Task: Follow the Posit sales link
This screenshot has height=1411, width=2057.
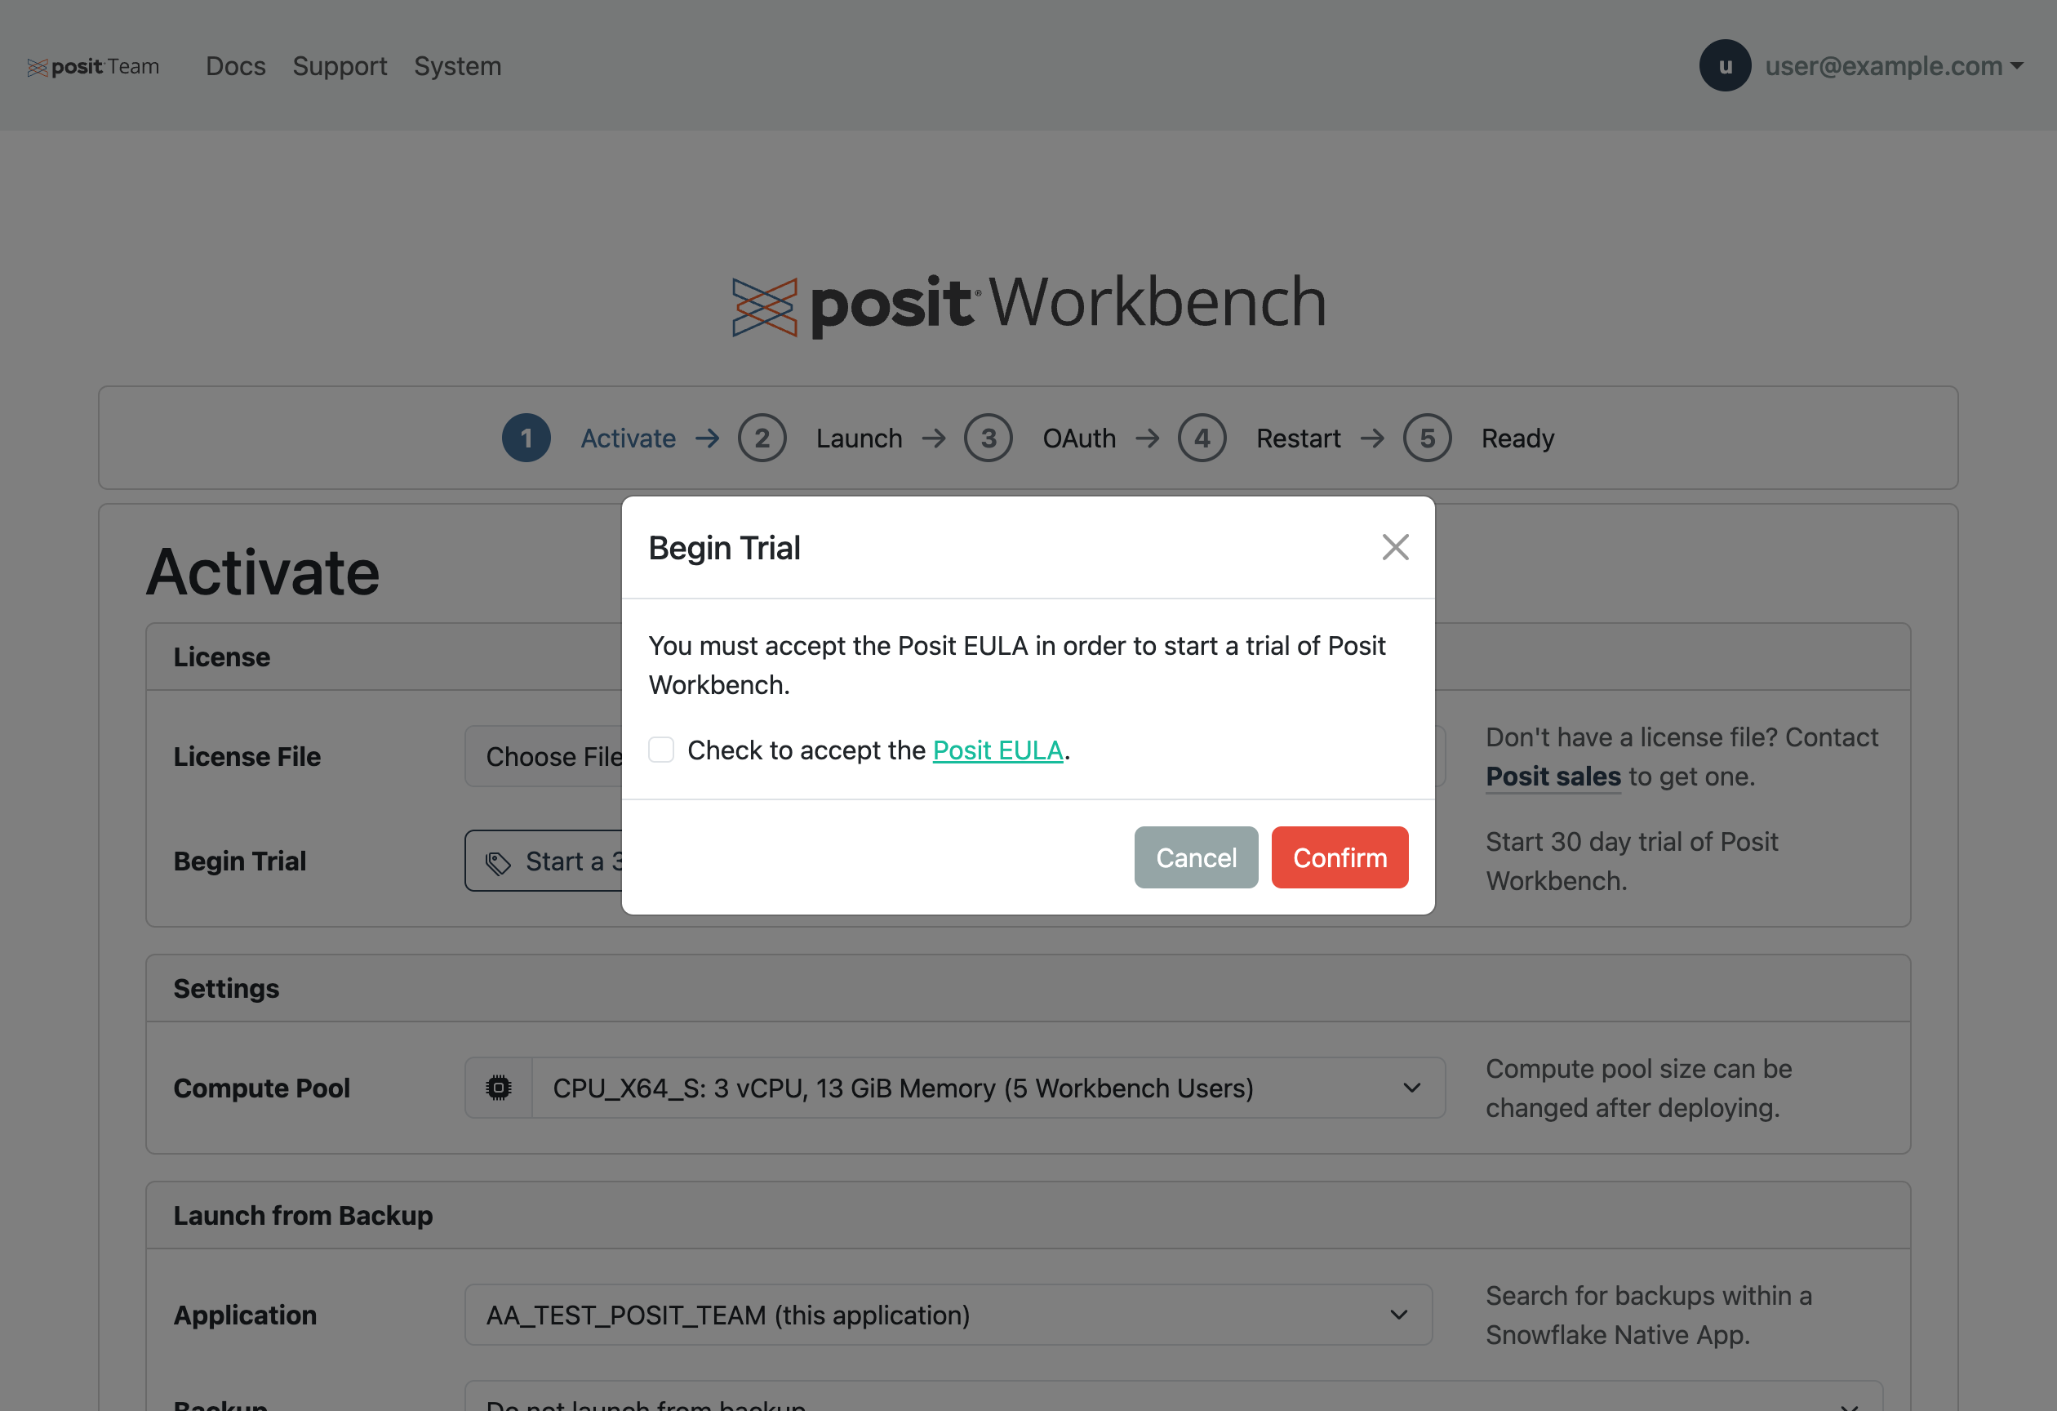Action: pos(1553,777)
